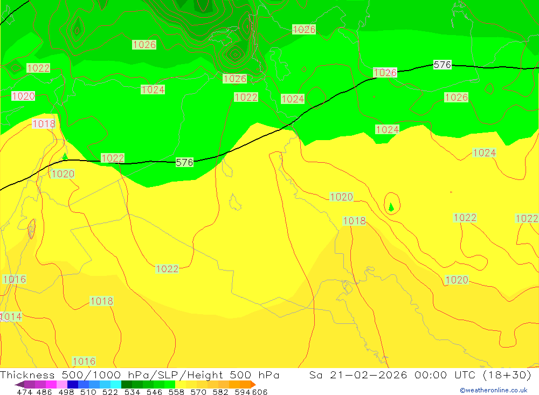539x395 pixels.
Task: Click the 534 legend value
Action: pyautogui.click(x=132, y=392)
